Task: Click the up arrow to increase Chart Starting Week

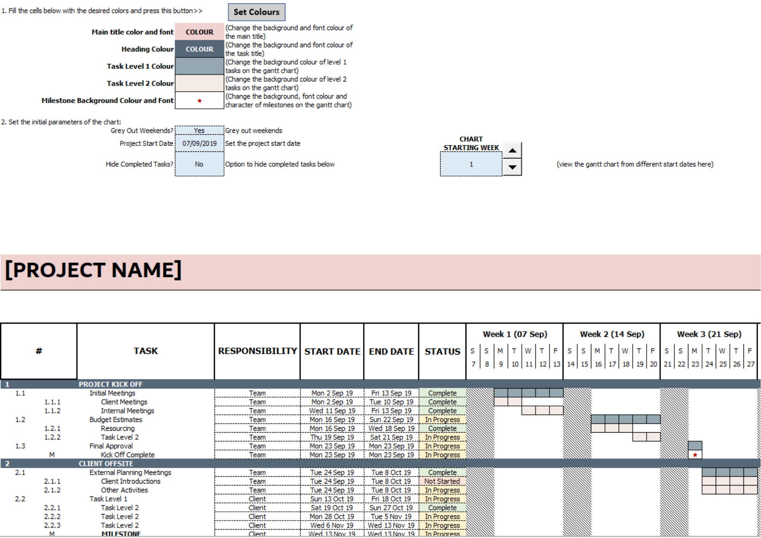Action: (x=512, y=150)
